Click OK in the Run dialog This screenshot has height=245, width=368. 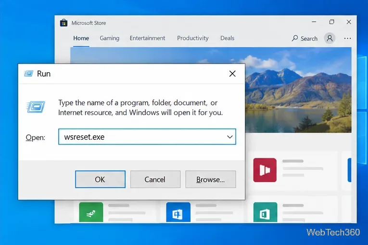[100, 179]
